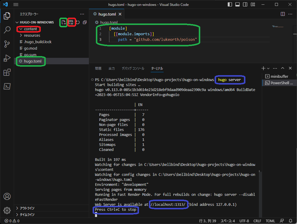Open the go.sum file
Image resolution: width=297 pixels, height=224 pixels.
point(30,55)
